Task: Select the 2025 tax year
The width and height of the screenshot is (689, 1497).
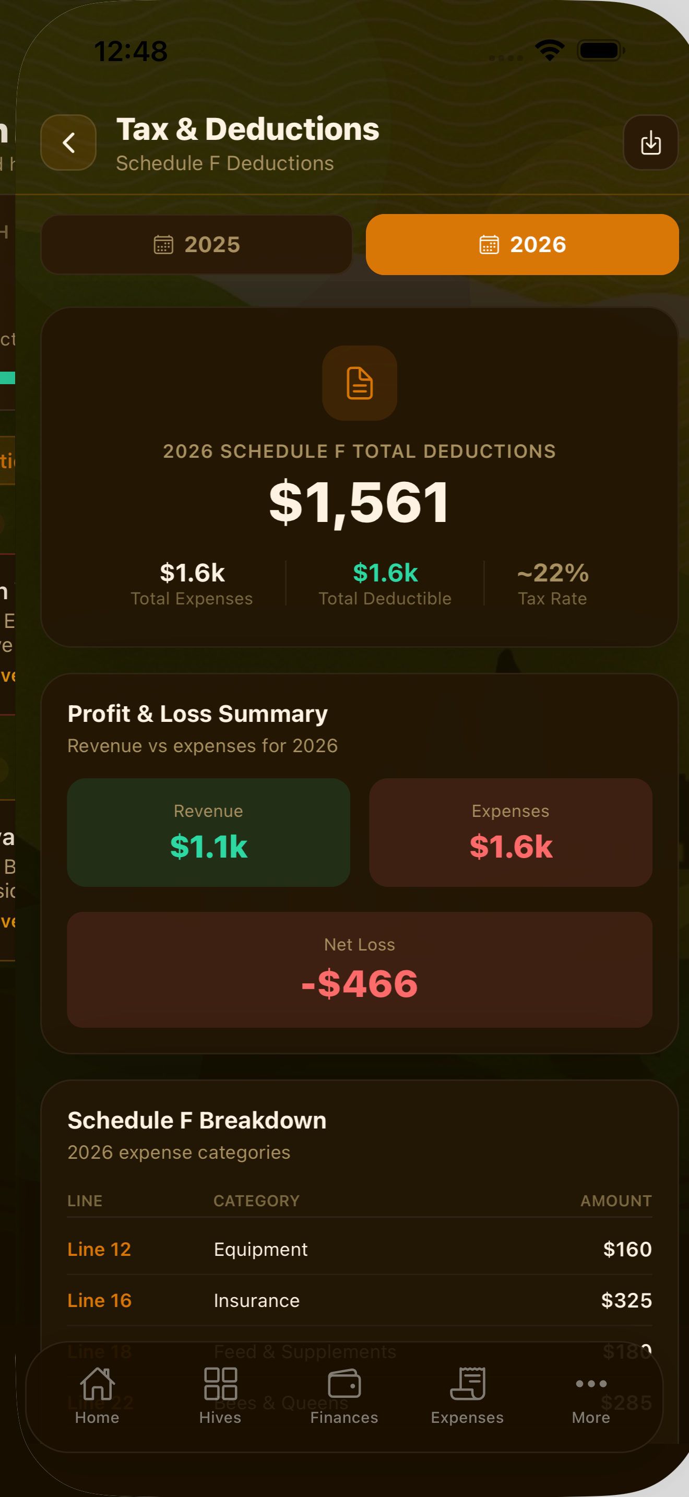Action: (x=196, y=245)
